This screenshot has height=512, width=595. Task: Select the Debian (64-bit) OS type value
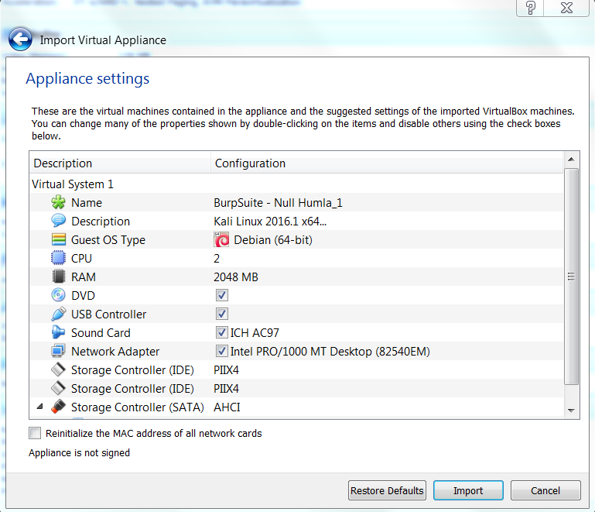click(x=273, y=239)
